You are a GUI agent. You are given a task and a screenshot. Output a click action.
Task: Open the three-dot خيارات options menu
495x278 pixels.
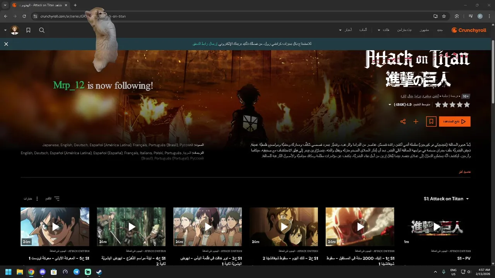pyautogui.click(x=31, y=199)
